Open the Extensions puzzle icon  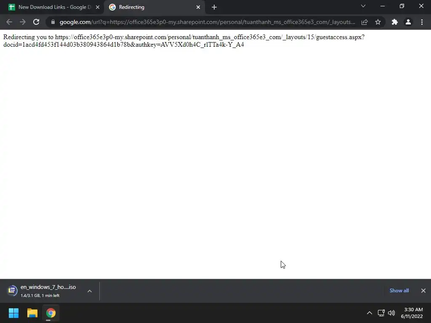(x=395, y=22)
